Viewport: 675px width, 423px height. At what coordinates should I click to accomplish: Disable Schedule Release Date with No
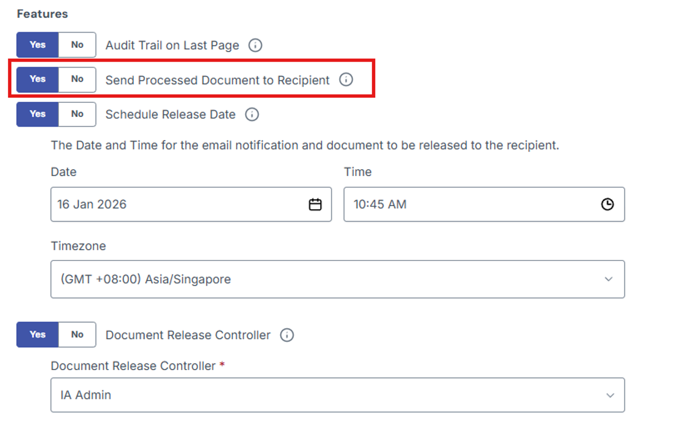[x=77, y=114]
